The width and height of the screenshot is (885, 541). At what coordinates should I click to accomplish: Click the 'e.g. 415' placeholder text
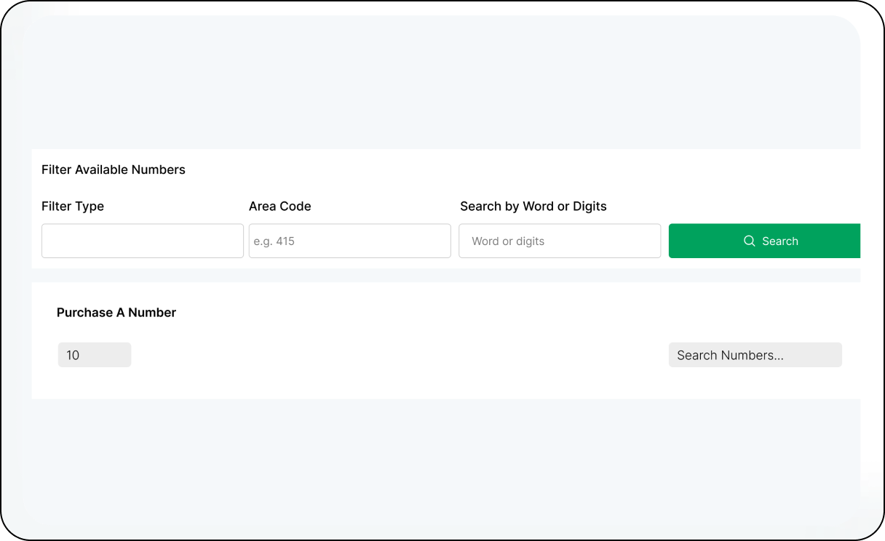274,241
